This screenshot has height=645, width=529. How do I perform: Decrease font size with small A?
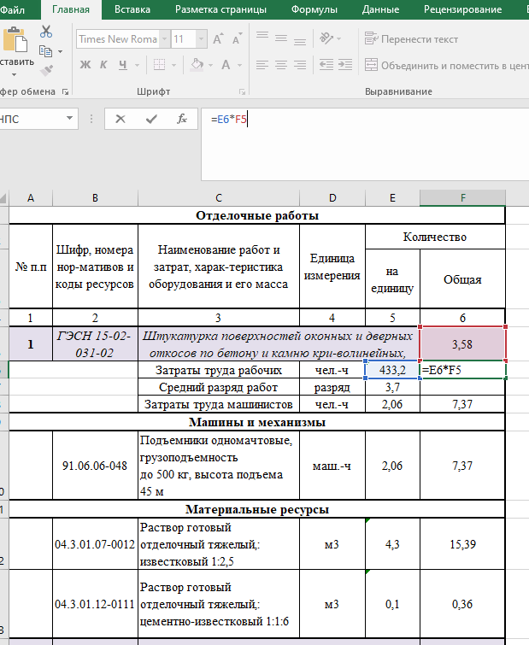(237, 39)
